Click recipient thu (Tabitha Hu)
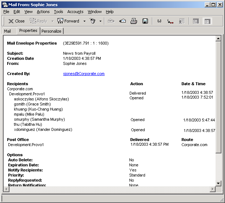This screenshot has height=203, width=225. pyautogui.click(x=28, y=124)
